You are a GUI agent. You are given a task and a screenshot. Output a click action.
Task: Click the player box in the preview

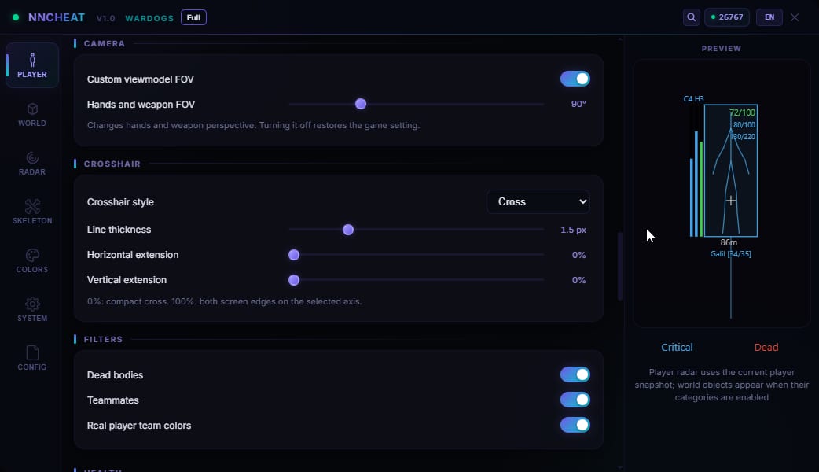tap(731, 171)
